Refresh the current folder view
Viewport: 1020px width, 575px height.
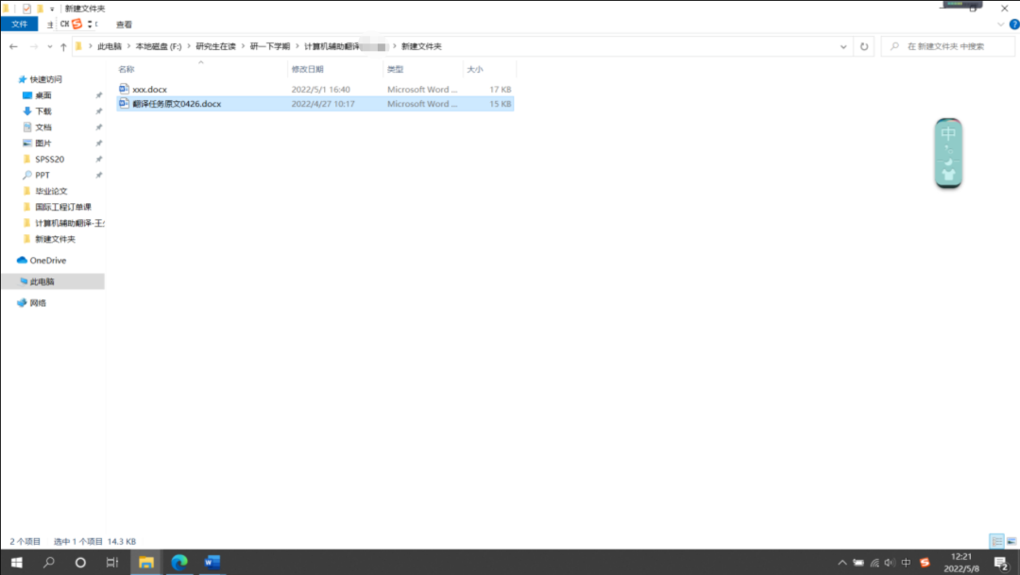click(x=863, y=46)
